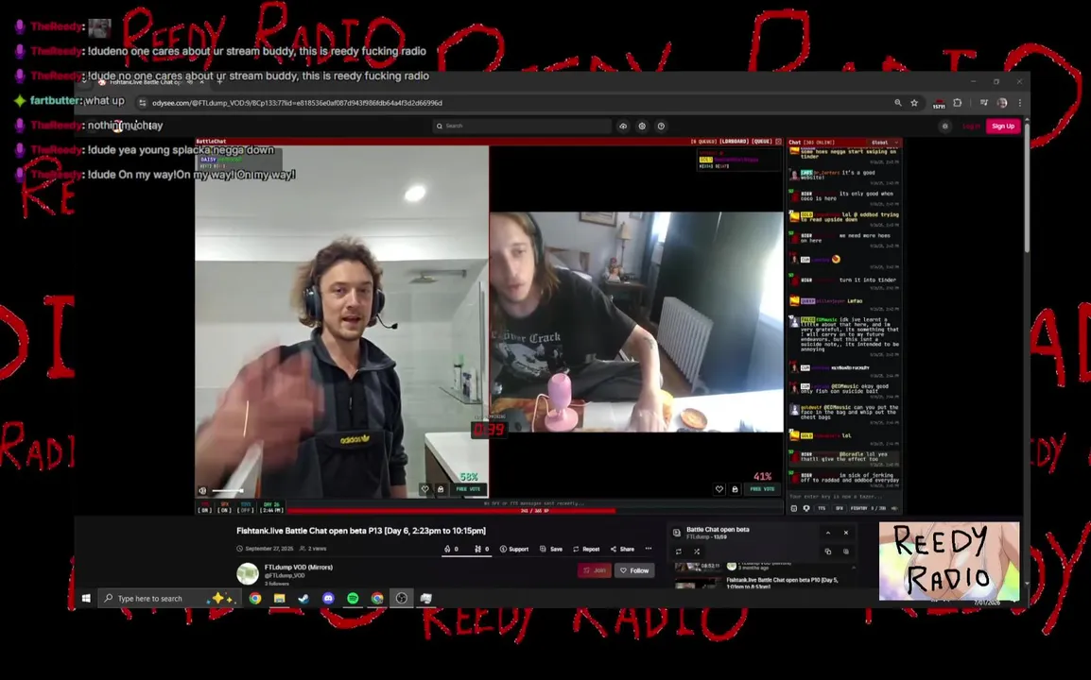Click the Share button
Viewport: 1091px width, 680px height.
point(623,549)
